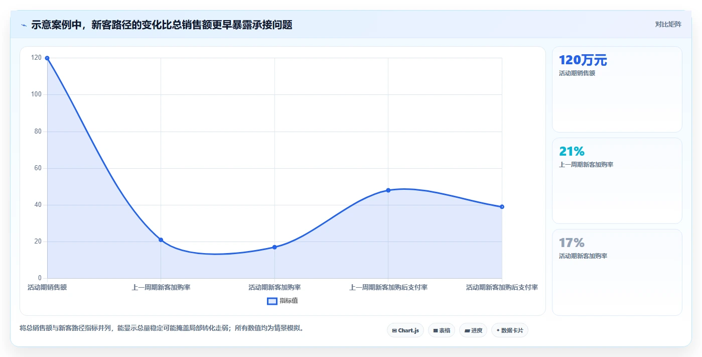This screenshot has width=702, height=357.
Task: Click the data point for 上一周期新客加购率
Action: [161, 240]
